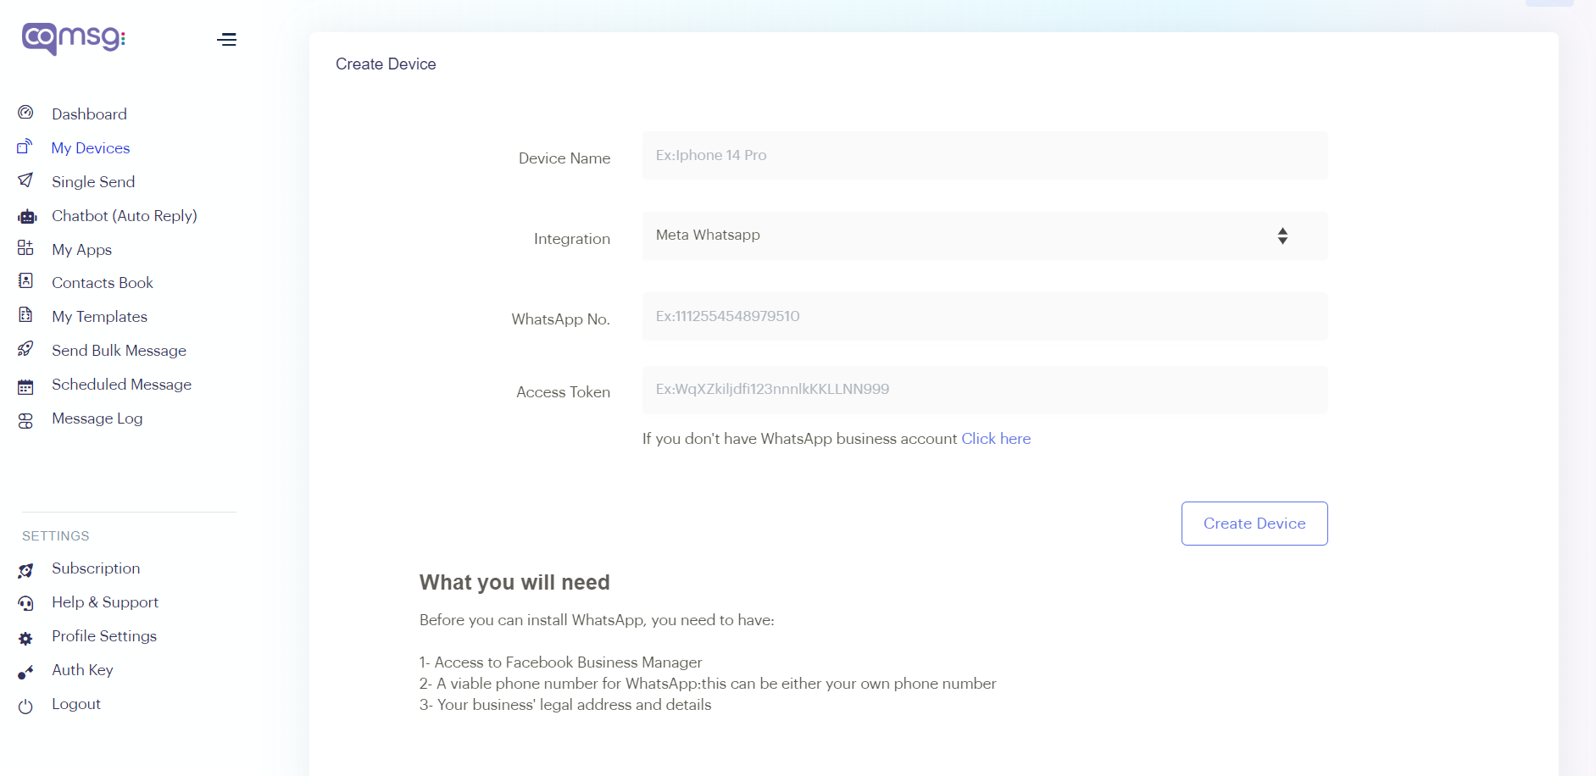Click into the WhatsApp No. field
The image size is (1596, 776).
[984, 317]
